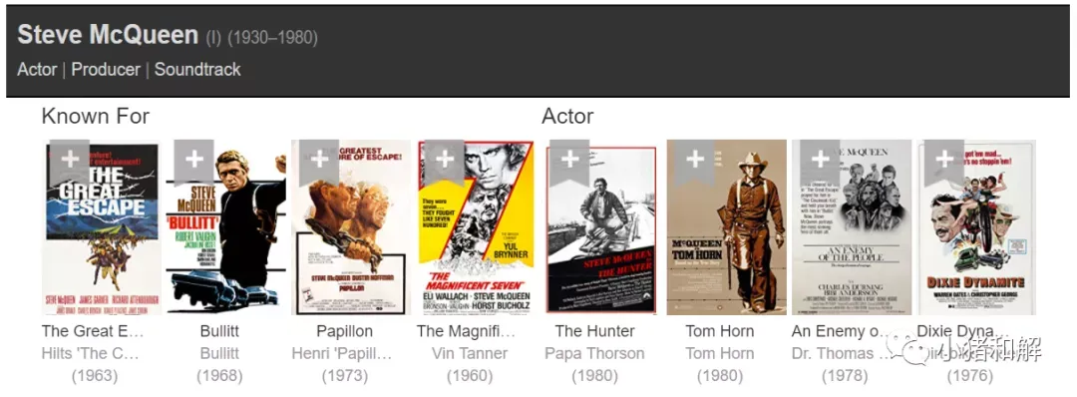Open The Great Escape poster
Viewport: 1077px width, 397px height.
[x=102, y=227]
